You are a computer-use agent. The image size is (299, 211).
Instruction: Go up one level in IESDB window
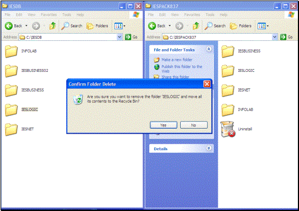(53, 26)
